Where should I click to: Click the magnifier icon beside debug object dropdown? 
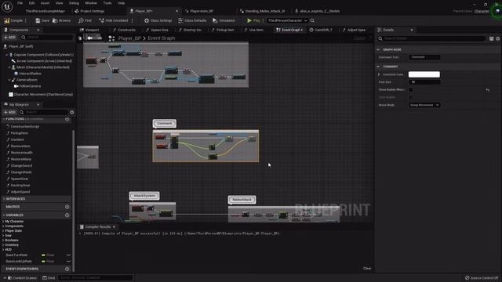point(312,20)
